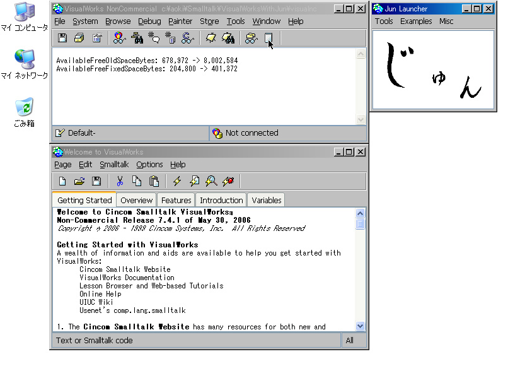This screenshot has width=508, height=371.
Task: Open the canvas easel painter icon
Action: [x=211, y=38]
